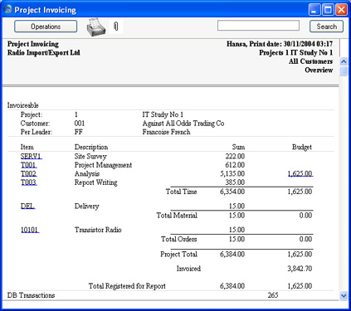This screenshot has height=311, width=351.
Task: Click the name 'Francoise French'
Action: (x=166, y=132)
